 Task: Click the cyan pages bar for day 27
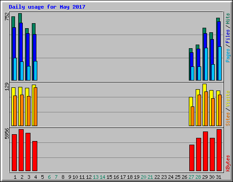coord(192,74)
